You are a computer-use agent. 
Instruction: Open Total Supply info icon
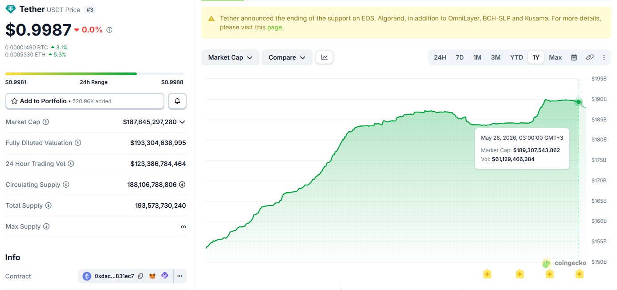pos(49,205)
